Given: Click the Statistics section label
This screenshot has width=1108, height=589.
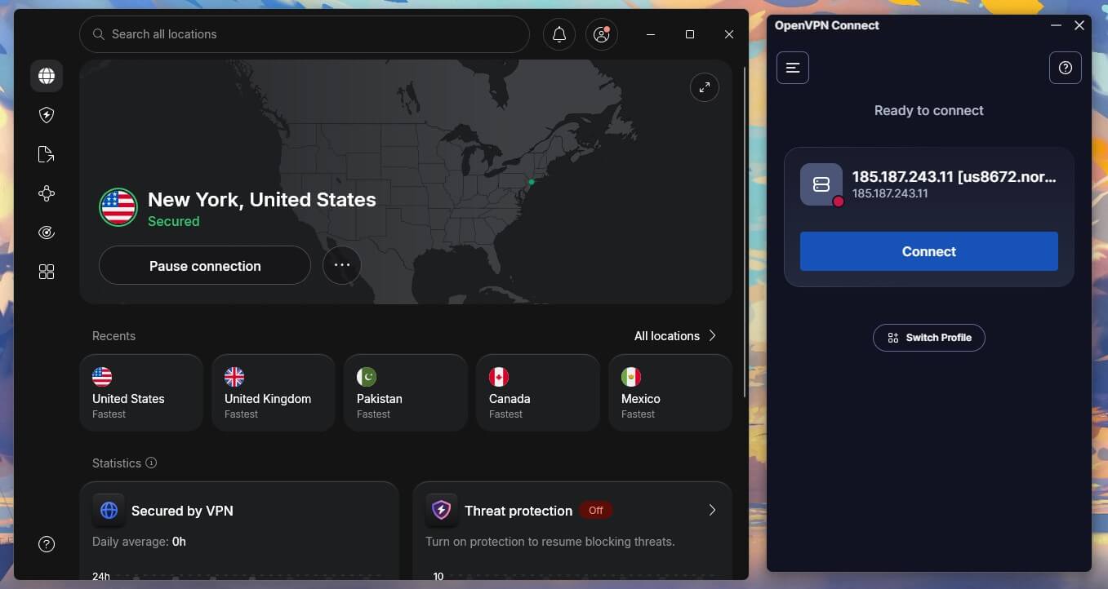Looking at the screenshot, I should [117, 463].
